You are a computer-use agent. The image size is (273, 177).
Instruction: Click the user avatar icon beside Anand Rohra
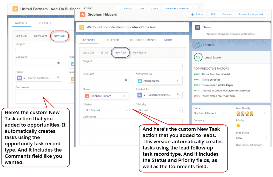140,81
